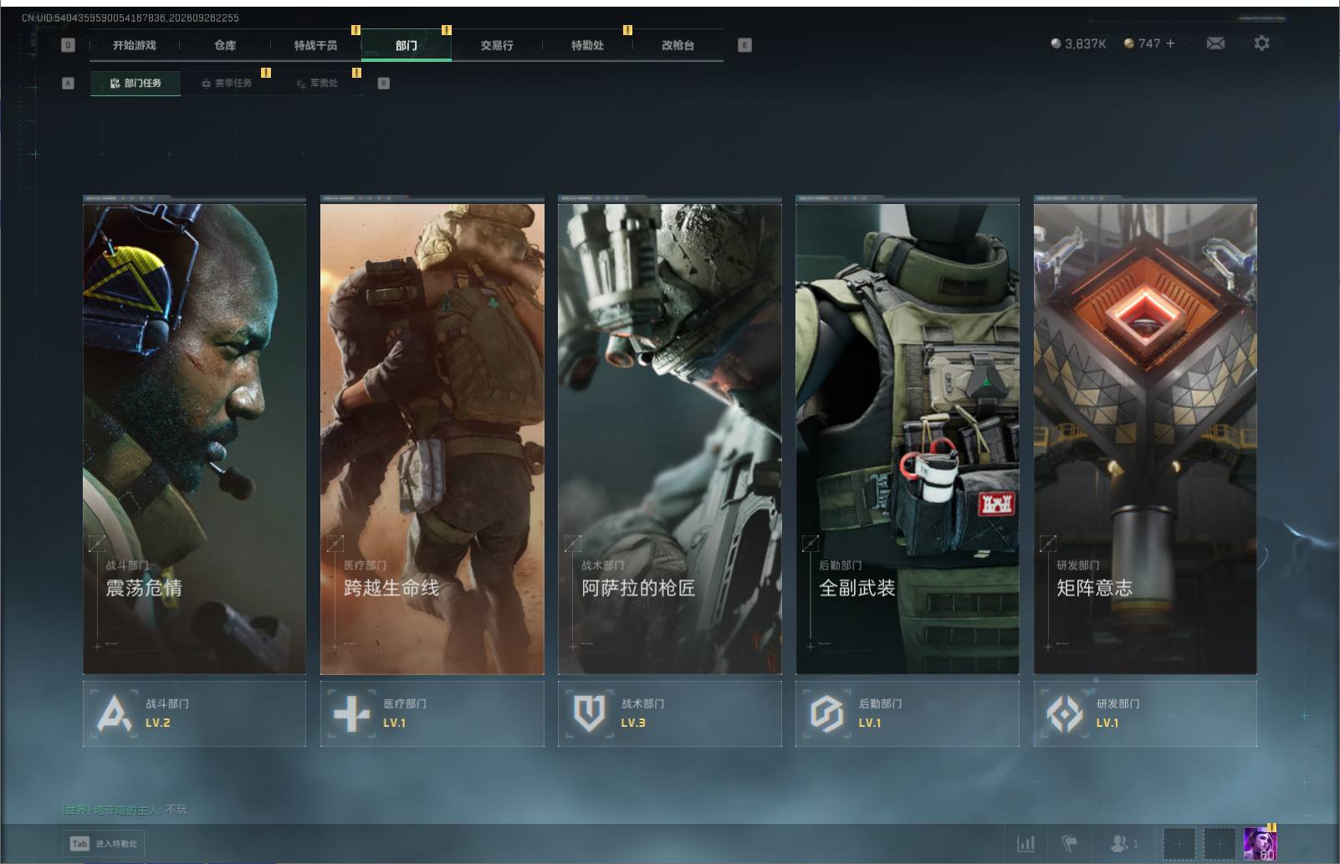The height and width of the screenshot is (864, 1340).
Task: Click the D key sub-tab right icon
Action: (384, 83)
